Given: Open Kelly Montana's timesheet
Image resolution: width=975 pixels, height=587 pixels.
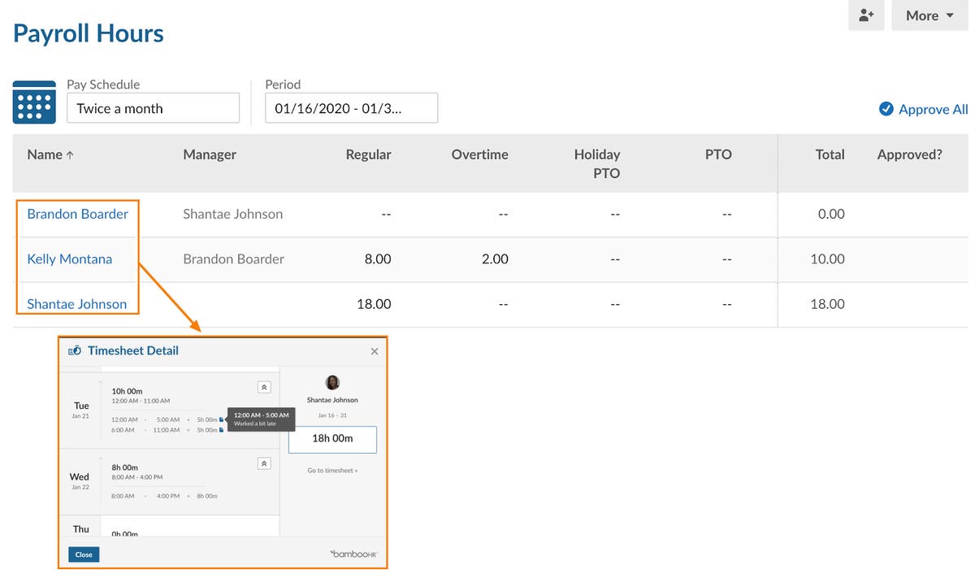Looking at the screenshot, I should point(70,259).
